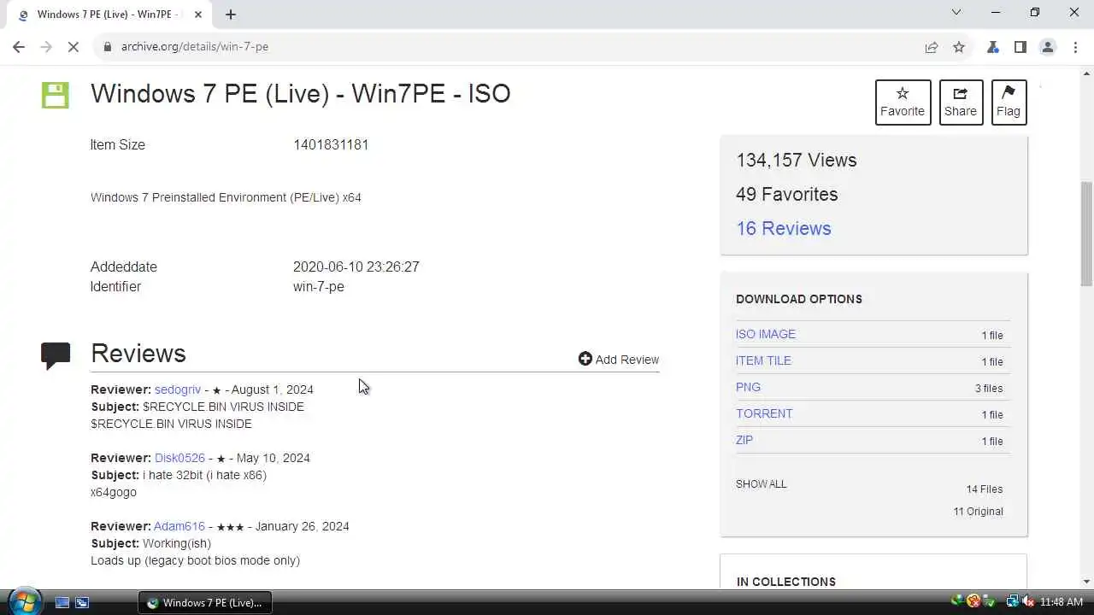Click the Reviews speech bubble icon

pyautogui.click(x=56, y=354)
